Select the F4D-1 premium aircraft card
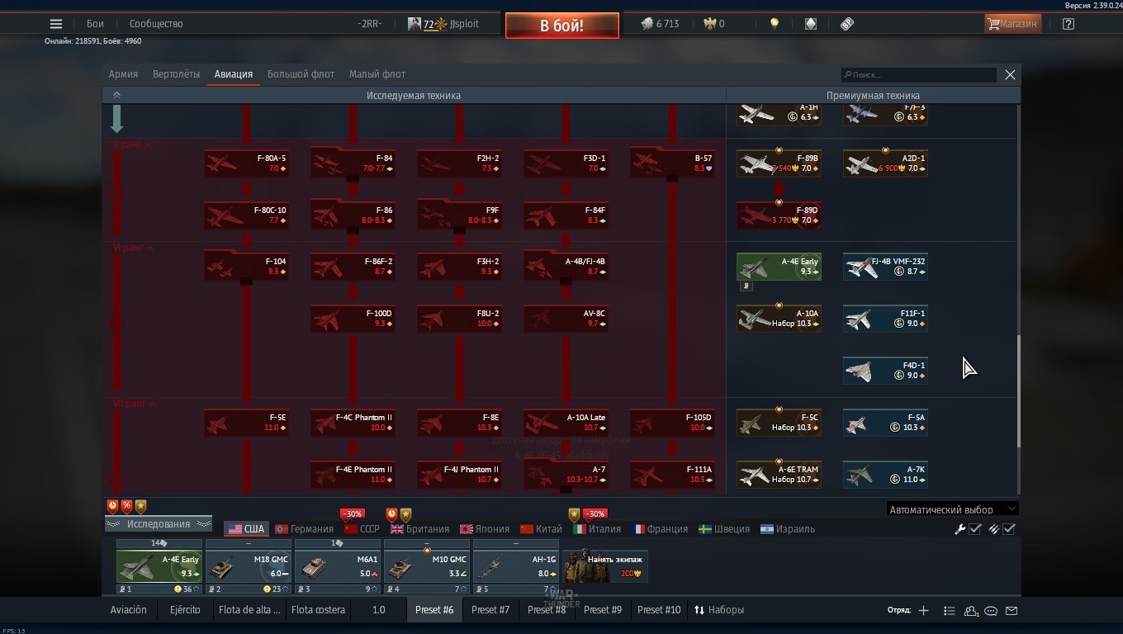 (x=885, y=371)
